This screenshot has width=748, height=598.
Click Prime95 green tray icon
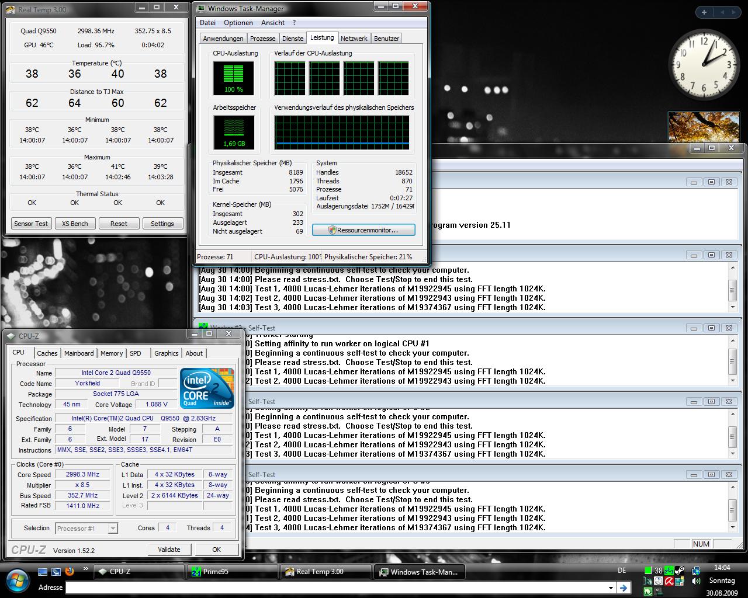click(669, 571)
